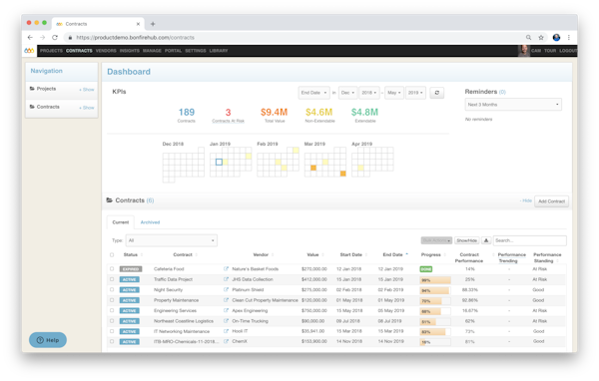Image resolution: width=599 pixels, height=381 pixels.
Task: Open vendor link icon for IT Networking Maintenance
Action: 227,331
